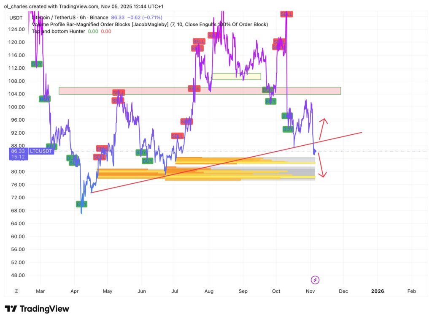Select the topmost SELL marker at October peak
Image resolution: width=432 pixels, height=321 pixels.
[x=286, y=14]
